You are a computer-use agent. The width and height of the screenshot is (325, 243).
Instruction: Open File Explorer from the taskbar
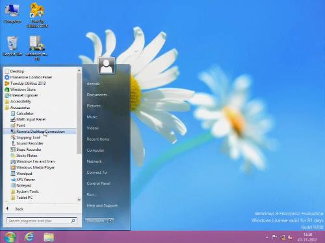pos(49,237)
